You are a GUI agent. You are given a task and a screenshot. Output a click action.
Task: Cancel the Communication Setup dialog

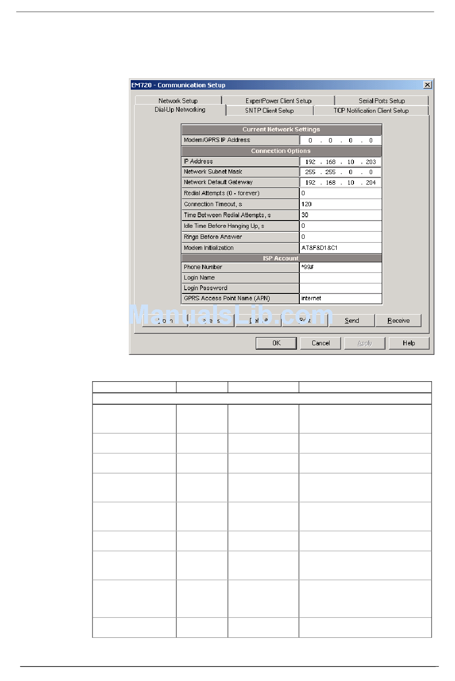click(x=320, y=343)
